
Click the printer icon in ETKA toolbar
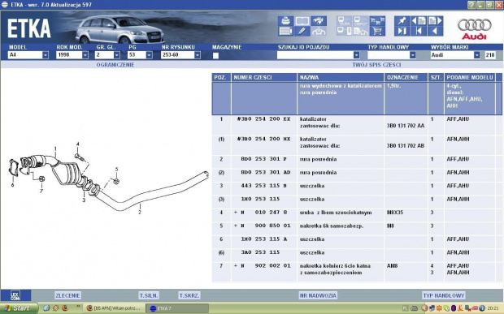click(285, 21)
